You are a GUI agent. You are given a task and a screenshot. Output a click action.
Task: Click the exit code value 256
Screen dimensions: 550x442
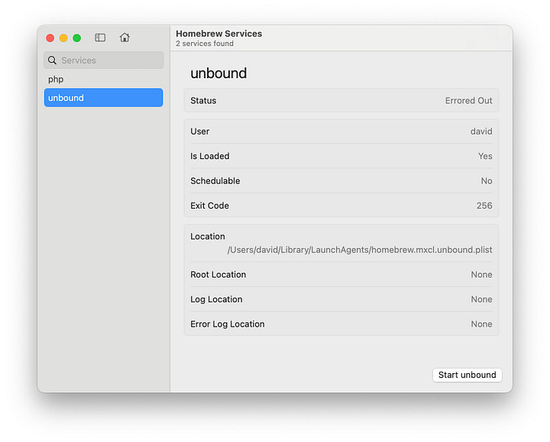[484, 206]
